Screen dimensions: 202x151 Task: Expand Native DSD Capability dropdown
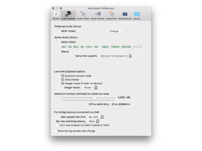tap(115, 56)
